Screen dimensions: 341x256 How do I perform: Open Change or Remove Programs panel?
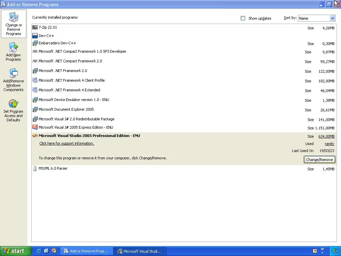(x=13, y=24)
